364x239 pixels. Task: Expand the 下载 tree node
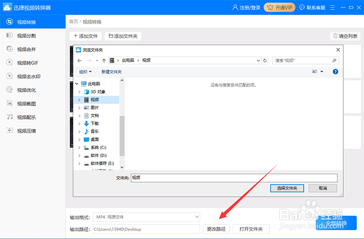tap(80, 123)
